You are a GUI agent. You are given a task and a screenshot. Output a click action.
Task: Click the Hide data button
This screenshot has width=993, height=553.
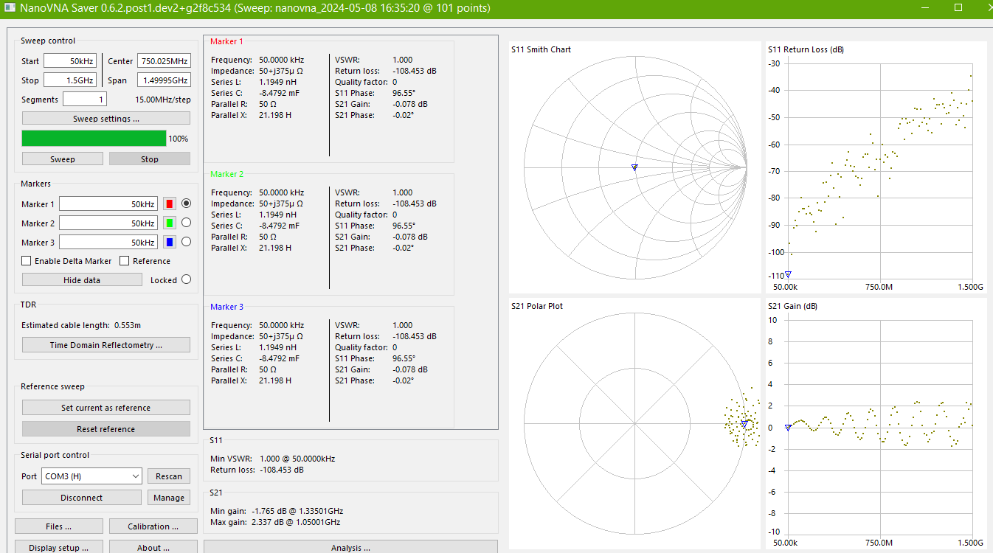pos(82,280)
